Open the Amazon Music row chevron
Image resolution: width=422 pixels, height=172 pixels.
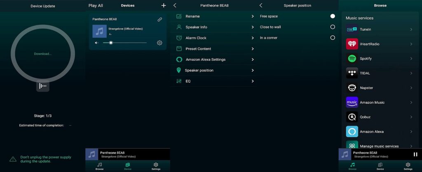[x=411, y=103]
